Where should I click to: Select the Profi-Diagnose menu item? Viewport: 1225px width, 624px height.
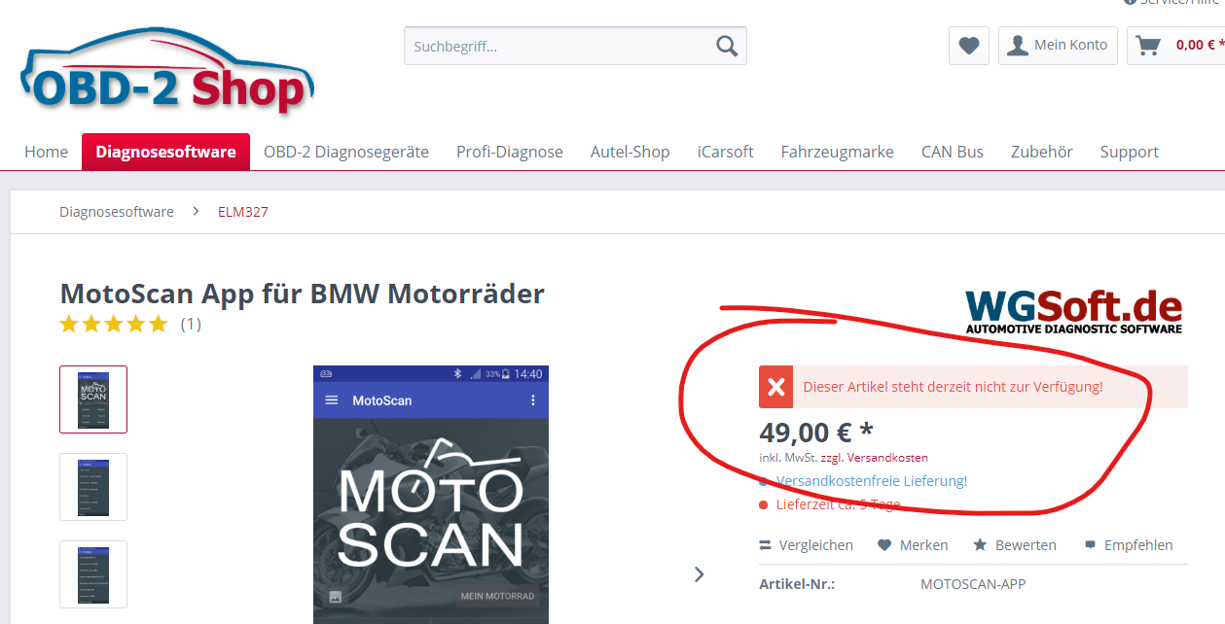point(510,152)
